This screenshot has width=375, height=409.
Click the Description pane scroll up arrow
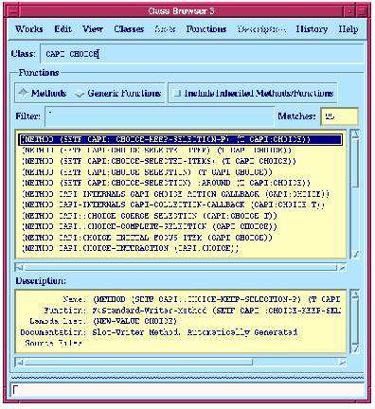pos(355,294)
